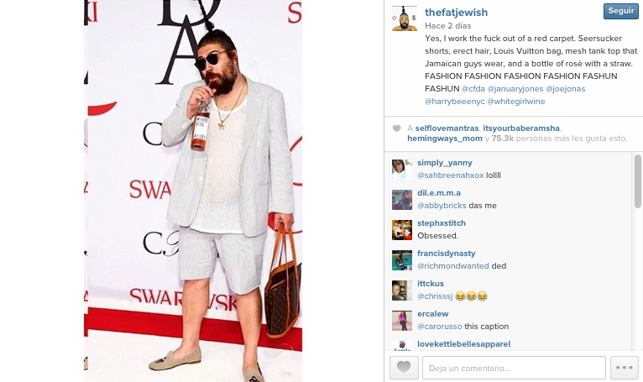
Task: Visit the selflovemantras liker profile
Action: click(447, 128)
